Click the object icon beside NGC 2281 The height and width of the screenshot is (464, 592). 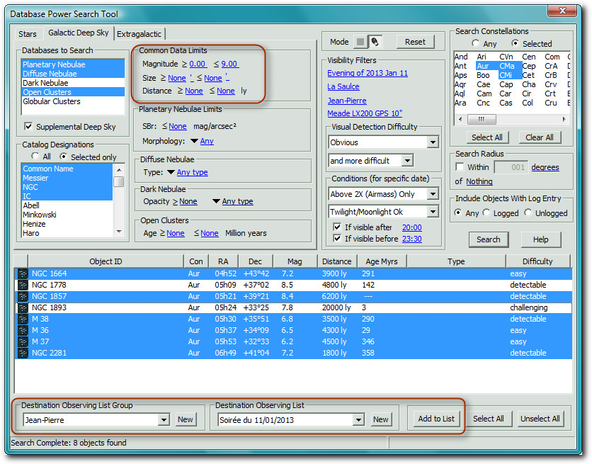(23, 353)
